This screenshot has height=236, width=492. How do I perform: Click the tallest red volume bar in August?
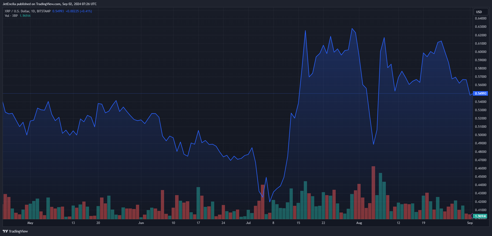[373, 192]
